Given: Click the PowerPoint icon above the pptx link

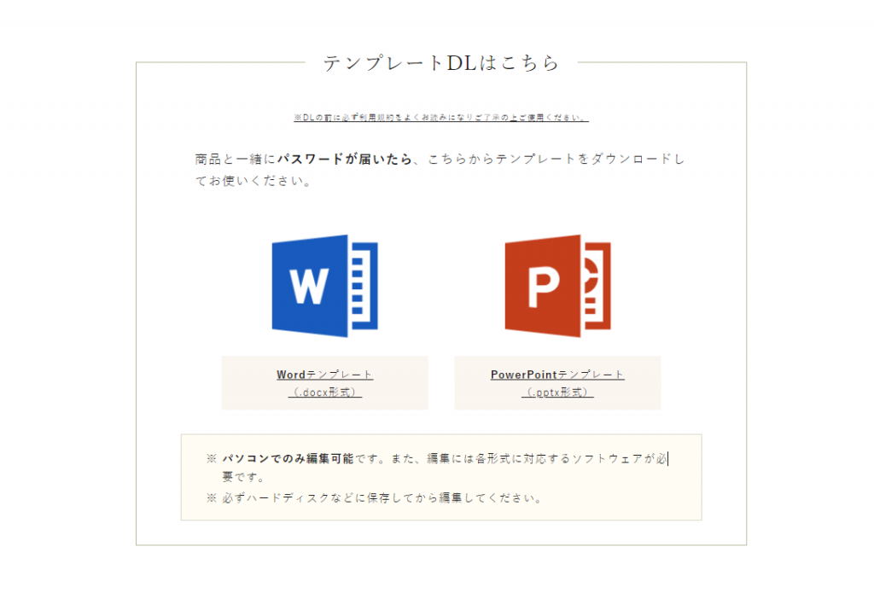Looking at the screenshot, I should pyautogui.click(x=559, y=286).
